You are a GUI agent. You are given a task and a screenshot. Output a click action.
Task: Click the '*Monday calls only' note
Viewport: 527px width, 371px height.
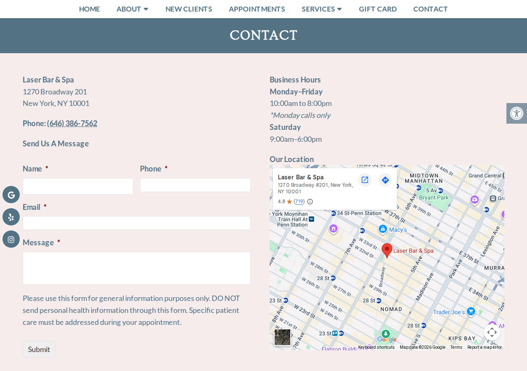click(x=300, y=115)
